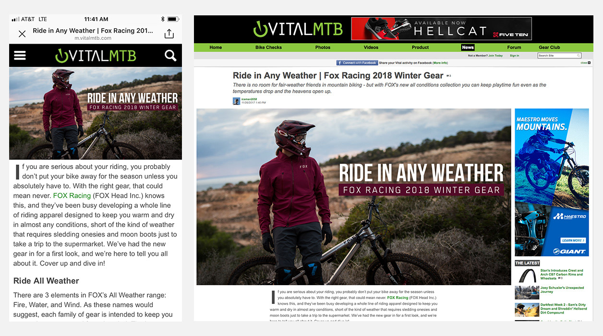The width and height of the screenshot is (603, 336).
Task: Tap the share icon in mobile browser
Action: pos(169,34)
